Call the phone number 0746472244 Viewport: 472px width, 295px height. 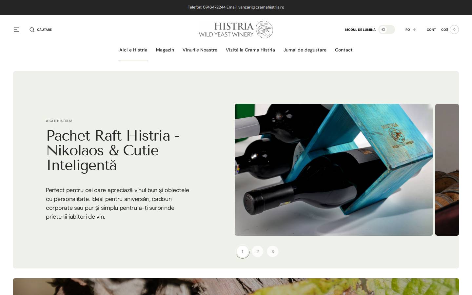[214, 7]
